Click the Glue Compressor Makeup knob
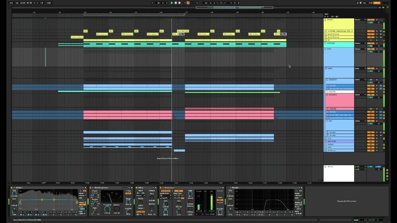The image size is (397, 223). click(117, 209)
